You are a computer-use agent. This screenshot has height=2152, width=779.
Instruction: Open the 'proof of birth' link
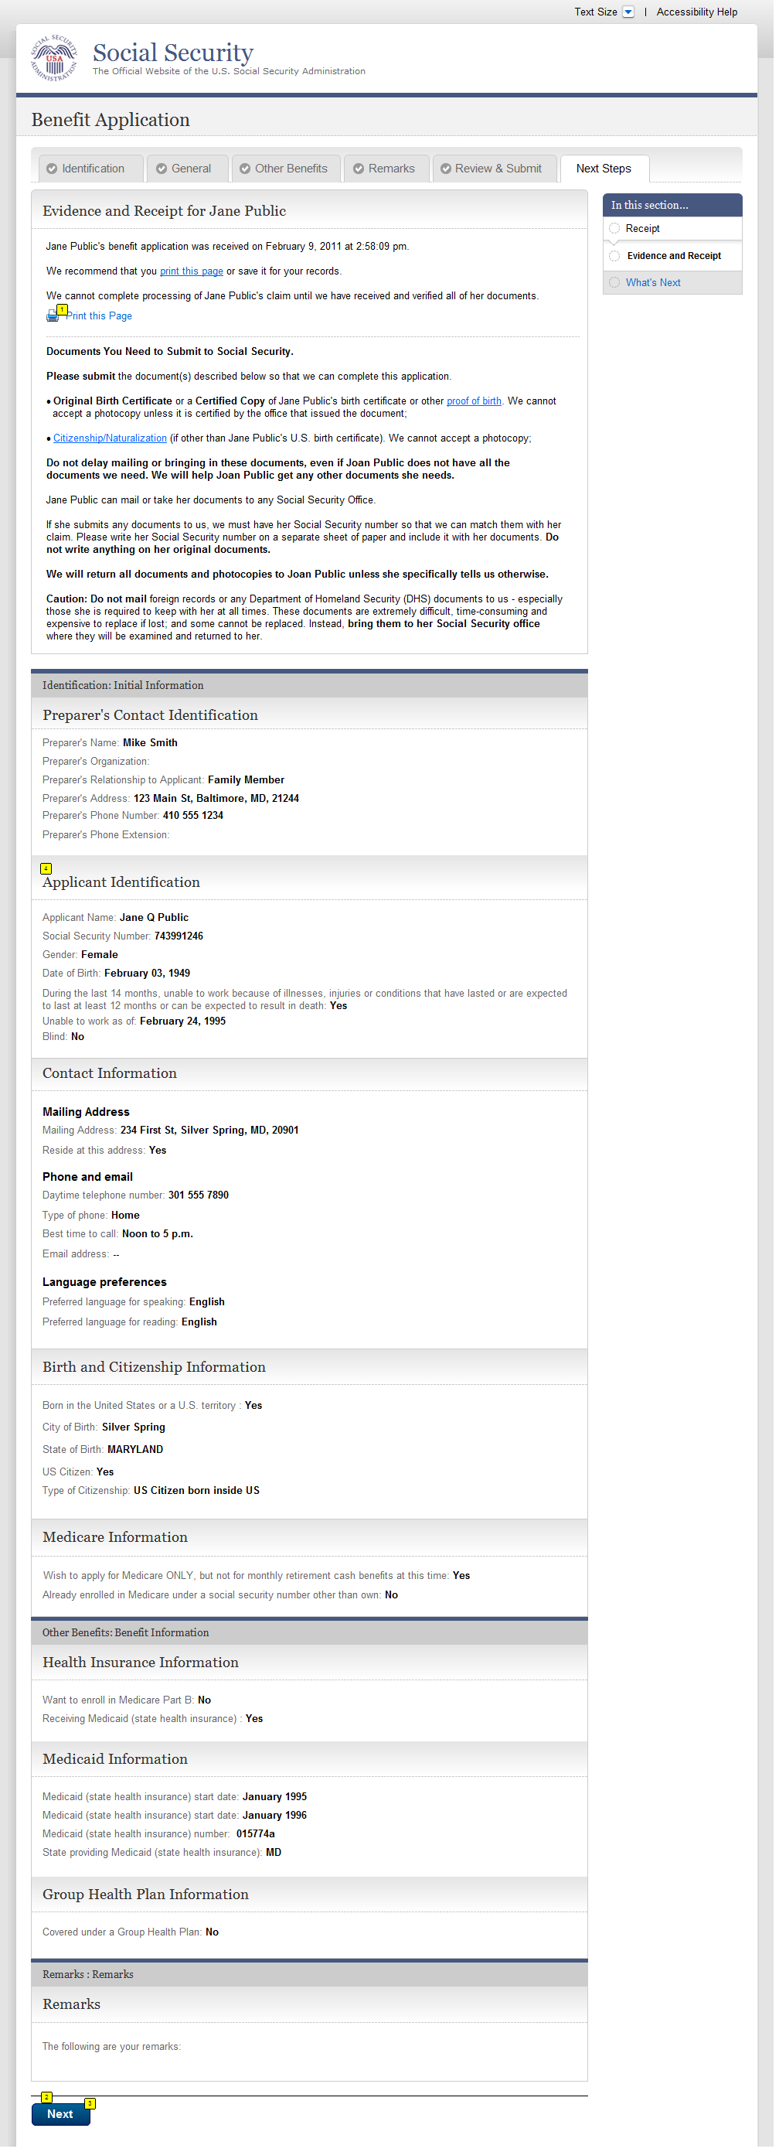[x=474, y=401]
